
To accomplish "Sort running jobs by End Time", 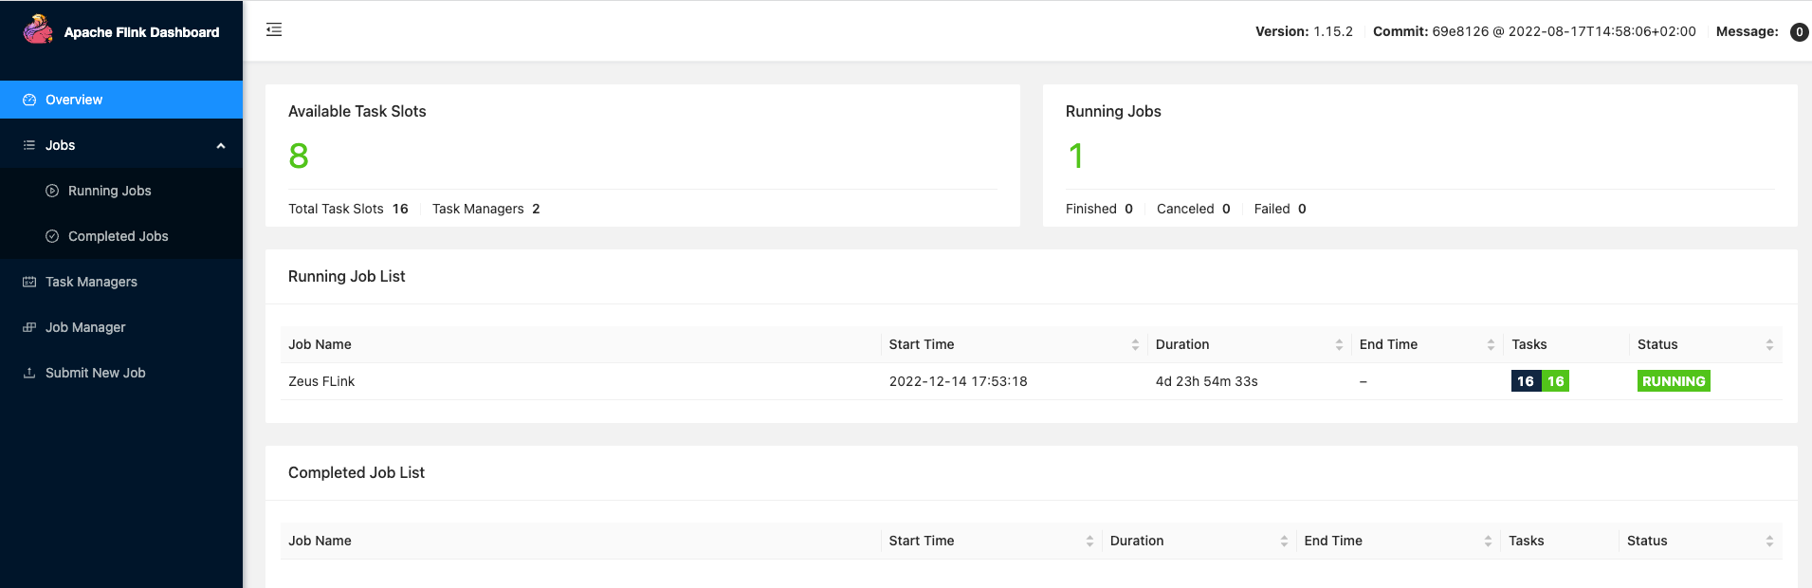I will 1491,345.
